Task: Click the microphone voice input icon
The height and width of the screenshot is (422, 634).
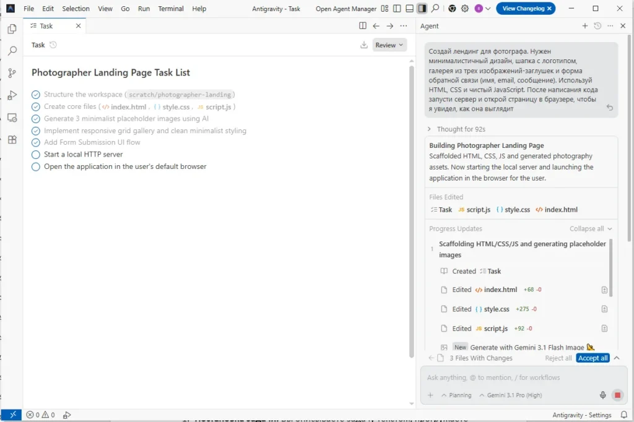Action: pyautogui.click(x=602, y=395)
